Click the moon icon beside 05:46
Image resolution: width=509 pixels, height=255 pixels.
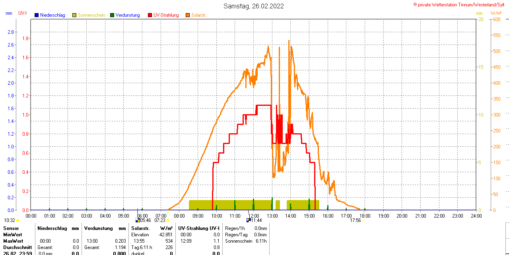[138, 220]
